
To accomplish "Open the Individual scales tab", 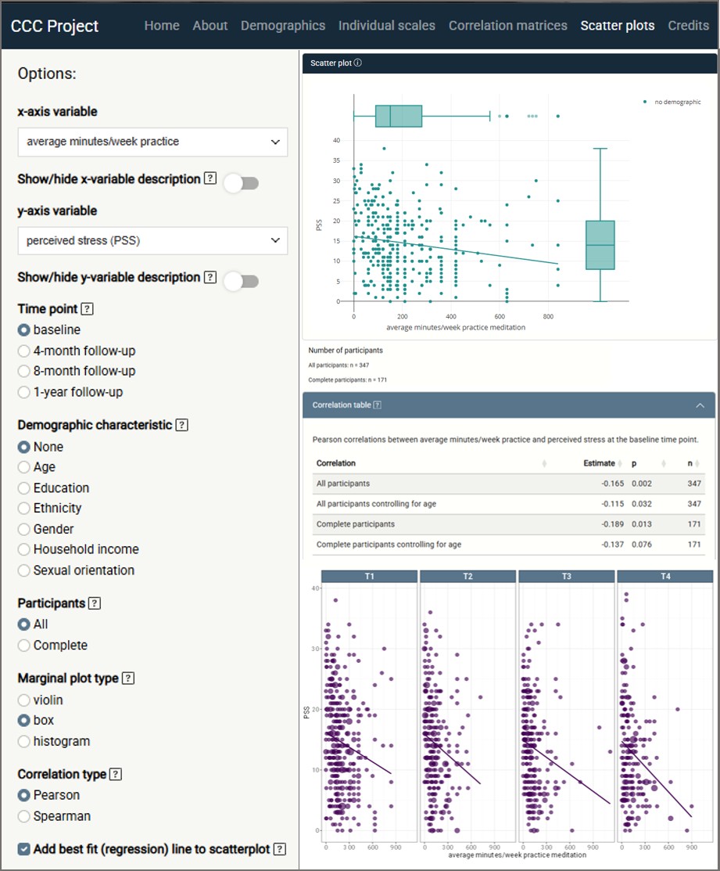I will [387, 26].
